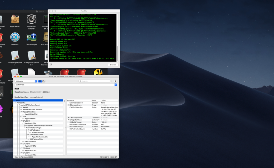Expand the IOKitDiagnostics dictionary property

tap(68, 117)
